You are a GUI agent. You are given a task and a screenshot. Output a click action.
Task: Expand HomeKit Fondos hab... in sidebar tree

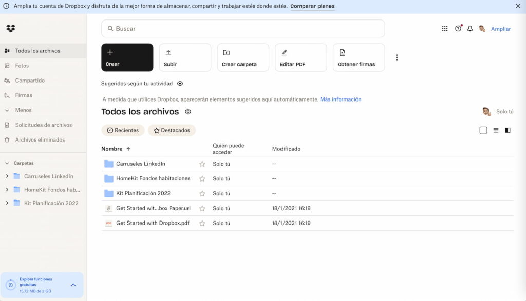point(7,190)
